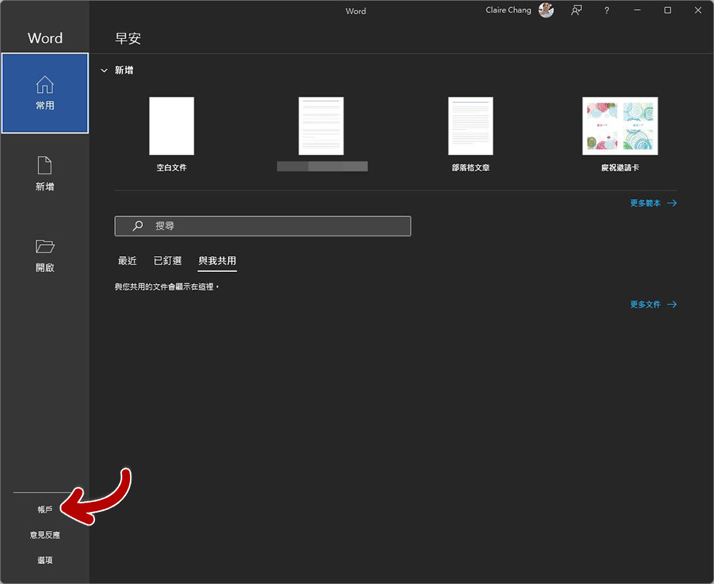Click the Claire Chang account name
This screenshot has height=584, width=714.
pos(508,10)
